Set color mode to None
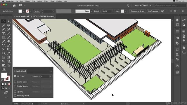 (x=9, y=84)
